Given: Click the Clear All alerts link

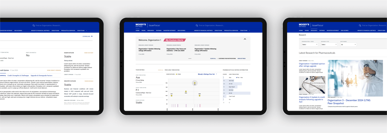Looking at the screenshot, I should 213,58.
